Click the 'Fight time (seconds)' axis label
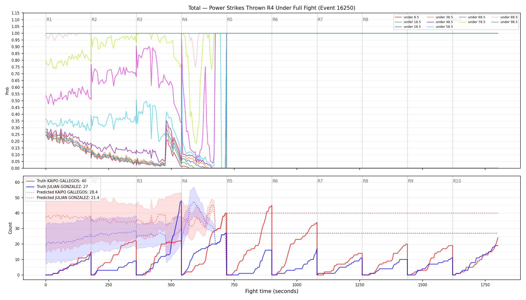 [x=272, y=291]
